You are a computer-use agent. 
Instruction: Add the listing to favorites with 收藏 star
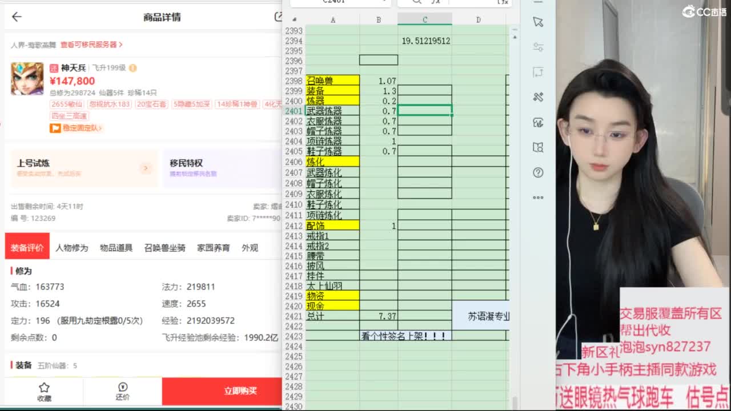coord(44,392)
